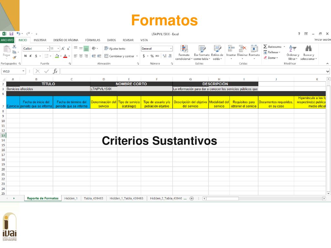
Task: Apply underline formatting with S
Action: coord(36,56)
